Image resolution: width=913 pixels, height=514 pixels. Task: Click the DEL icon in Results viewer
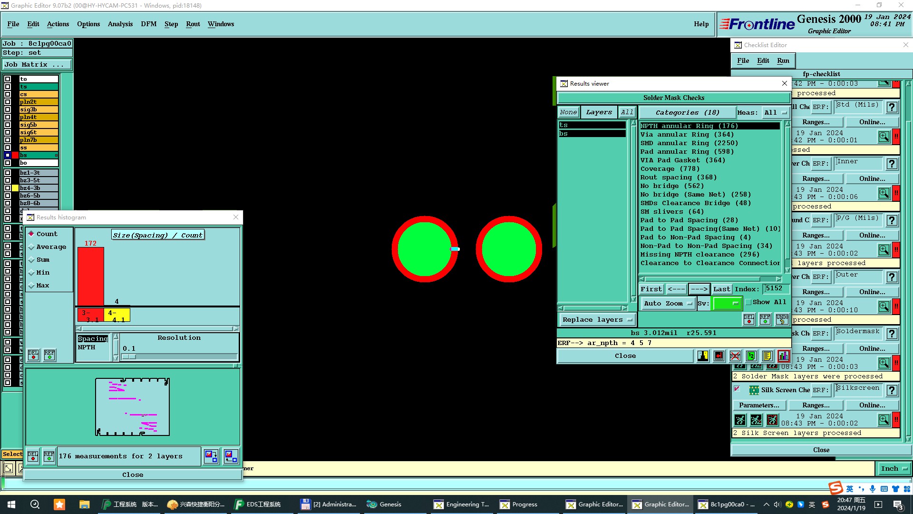coord(749,319)
